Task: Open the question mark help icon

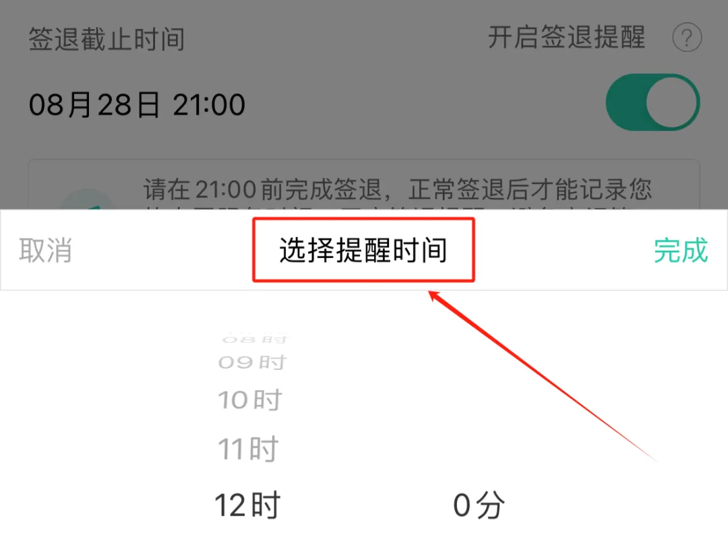Action: (687, 37)
